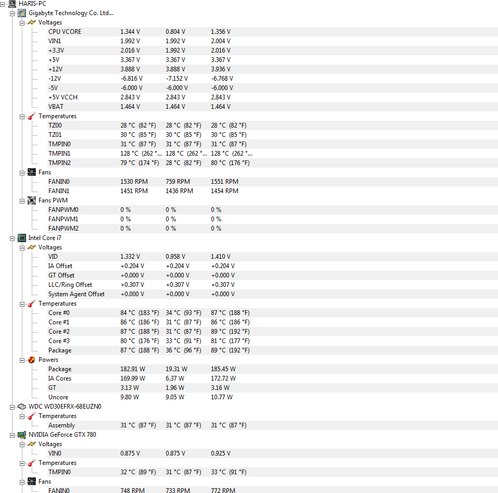The width and height of the screenshot is (498, 493).
Task: Select the Core #2 temperature row
Action: [273, 332]
